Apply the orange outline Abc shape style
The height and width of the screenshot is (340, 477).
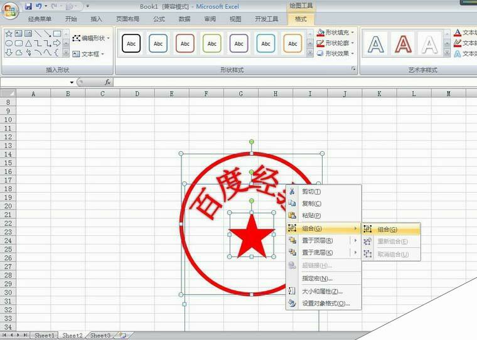coord(292,43)
